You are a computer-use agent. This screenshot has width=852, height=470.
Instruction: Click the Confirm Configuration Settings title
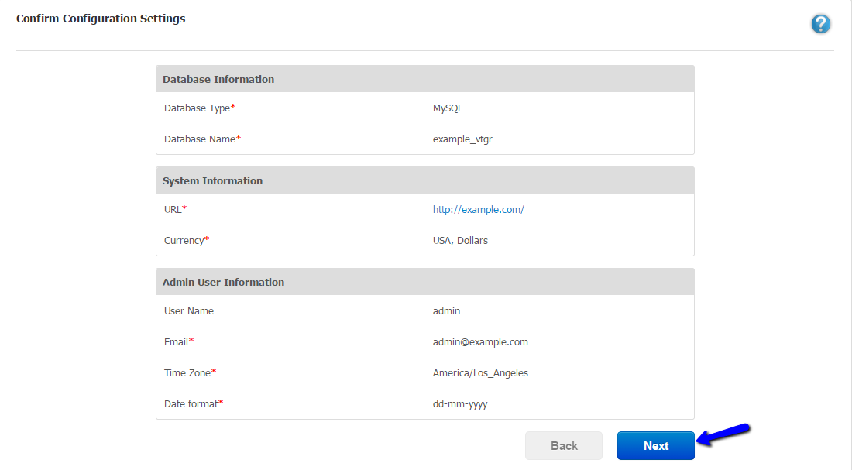pos(101,19)
